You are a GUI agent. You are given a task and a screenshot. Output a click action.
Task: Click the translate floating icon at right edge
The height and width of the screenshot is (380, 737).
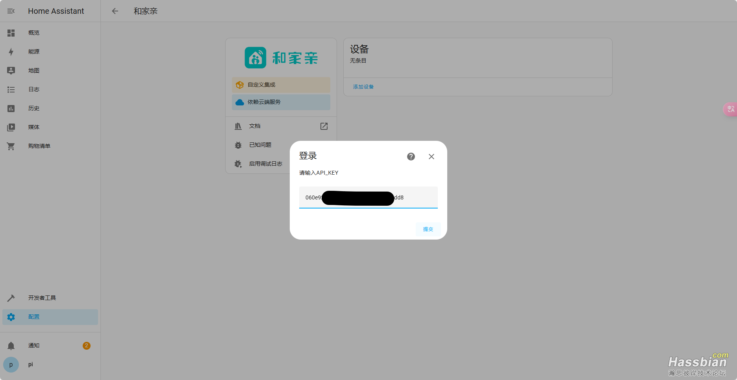click(730, 109)
